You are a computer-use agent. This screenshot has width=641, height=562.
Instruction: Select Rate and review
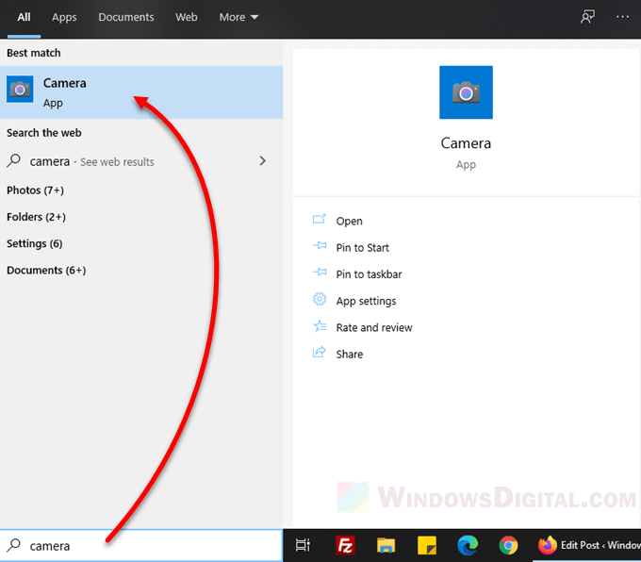coord(374,327)
